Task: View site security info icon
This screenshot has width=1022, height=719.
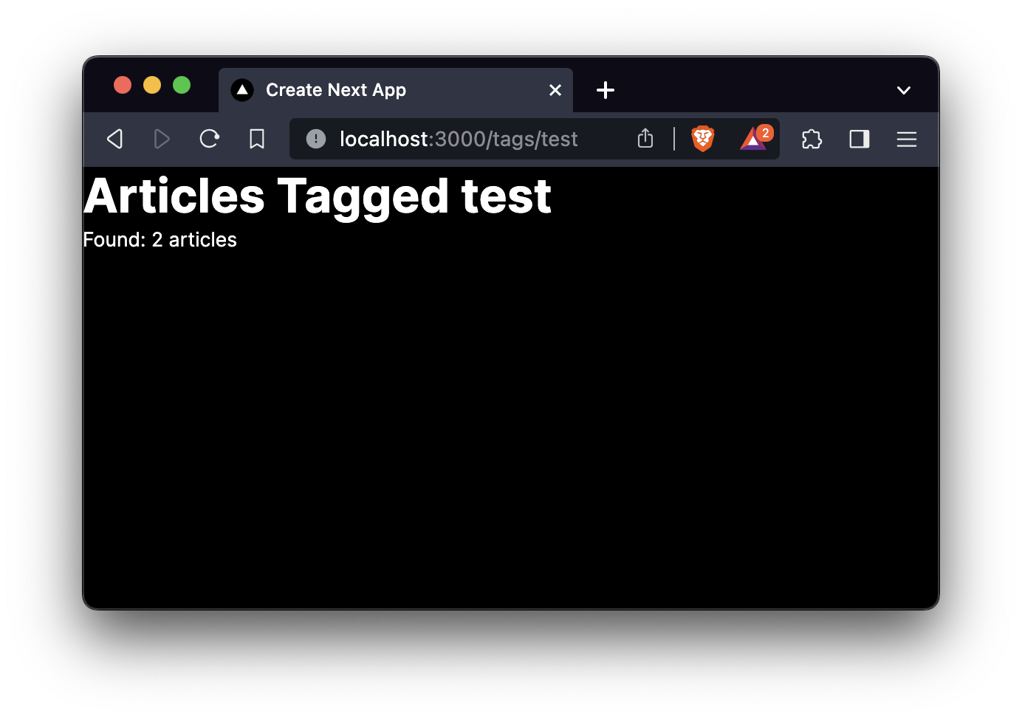Action: 316,139
